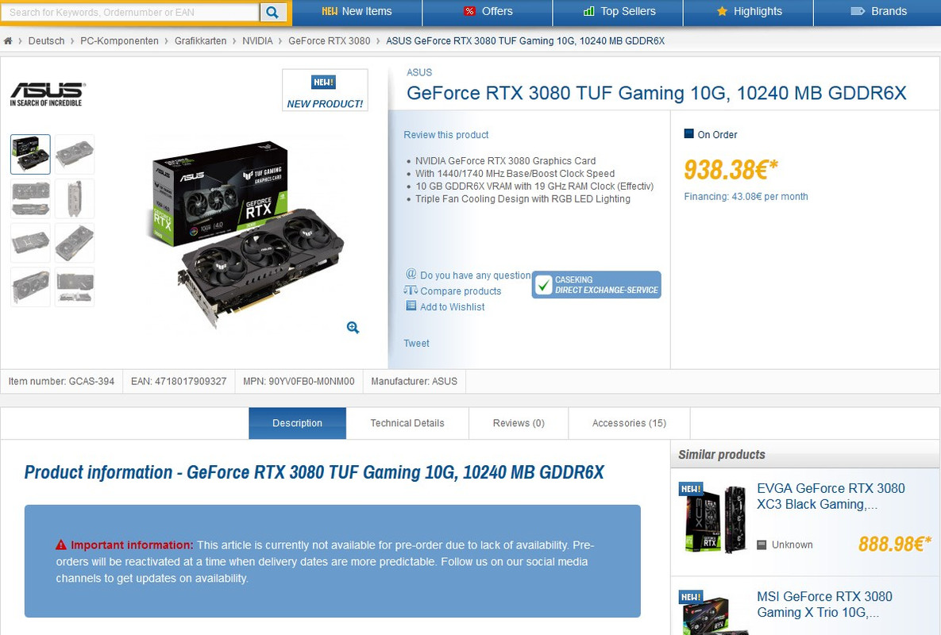
Task: Click the EAN 4718017909327 text
Action: pyautogui.click(x=179, y=381)
